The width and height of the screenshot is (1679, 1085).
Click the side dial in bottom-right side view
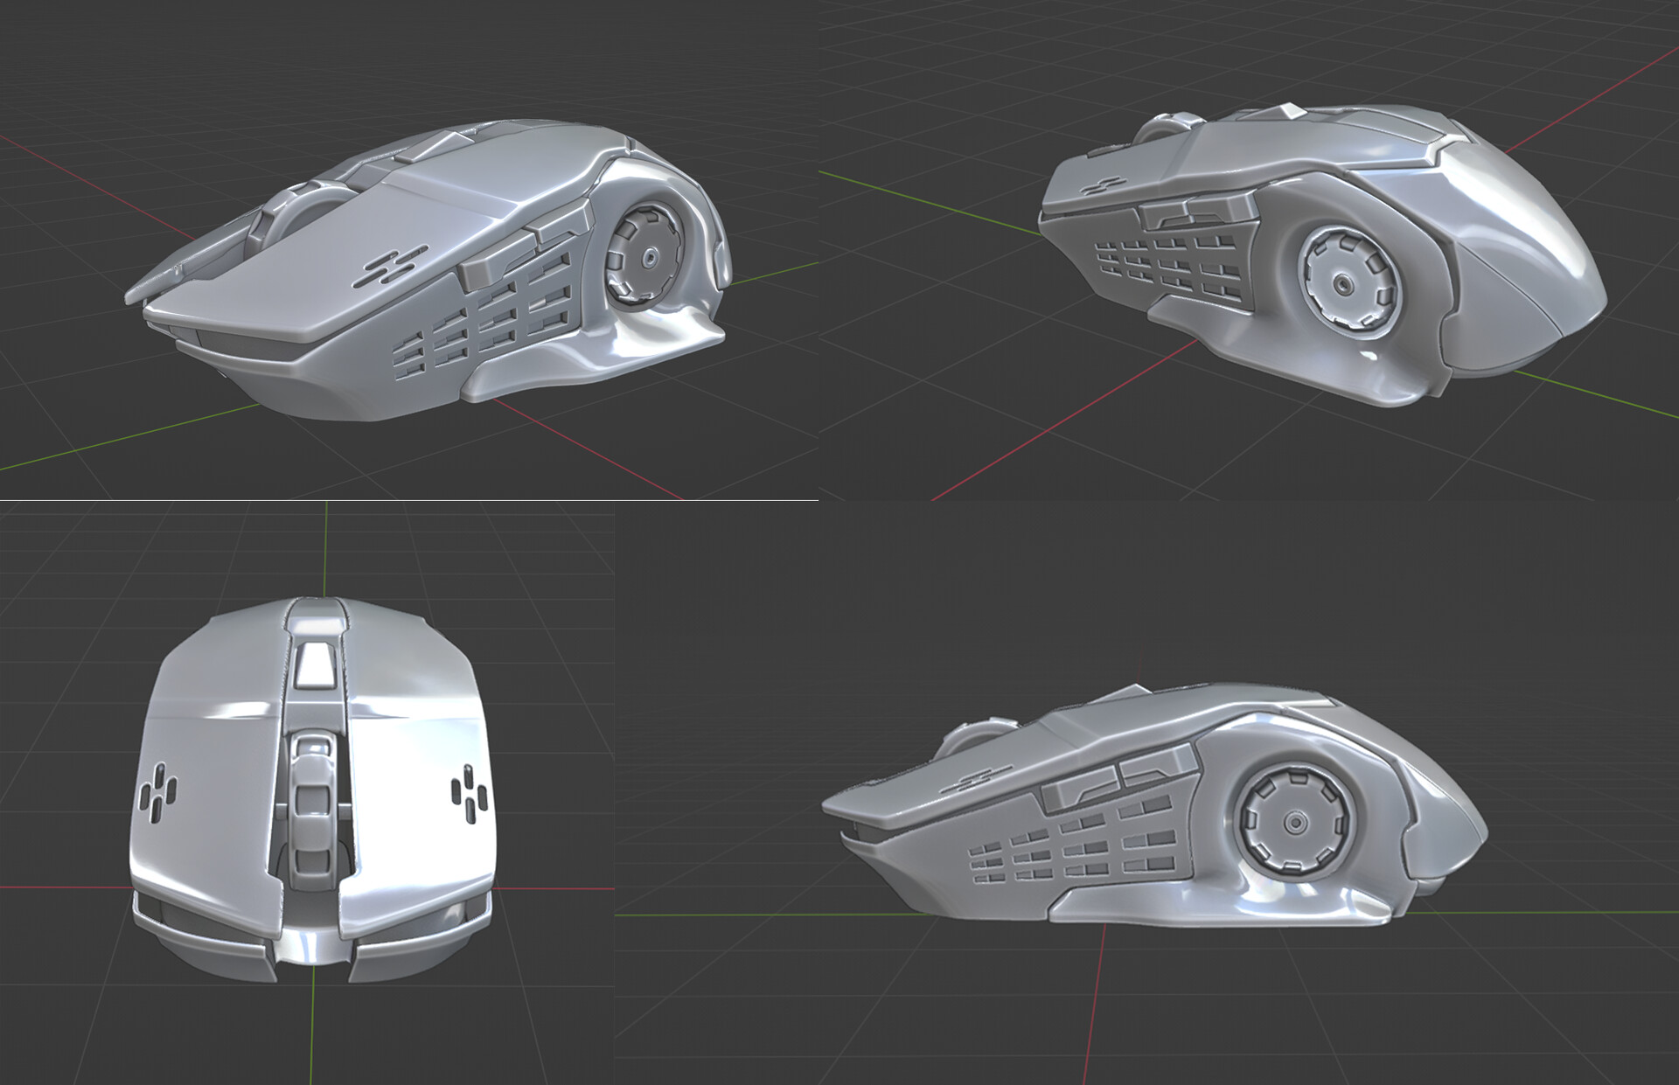(x=1293, y=822)
